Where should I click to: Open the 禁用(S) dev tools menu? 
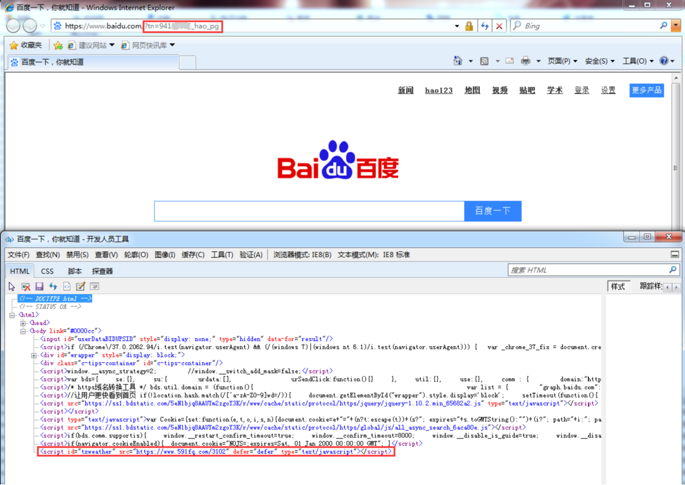coord(78,255)
